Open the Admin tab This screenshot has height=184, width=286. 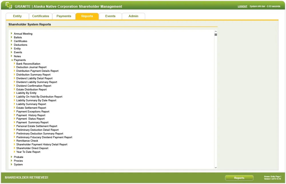tap(133, 16)
